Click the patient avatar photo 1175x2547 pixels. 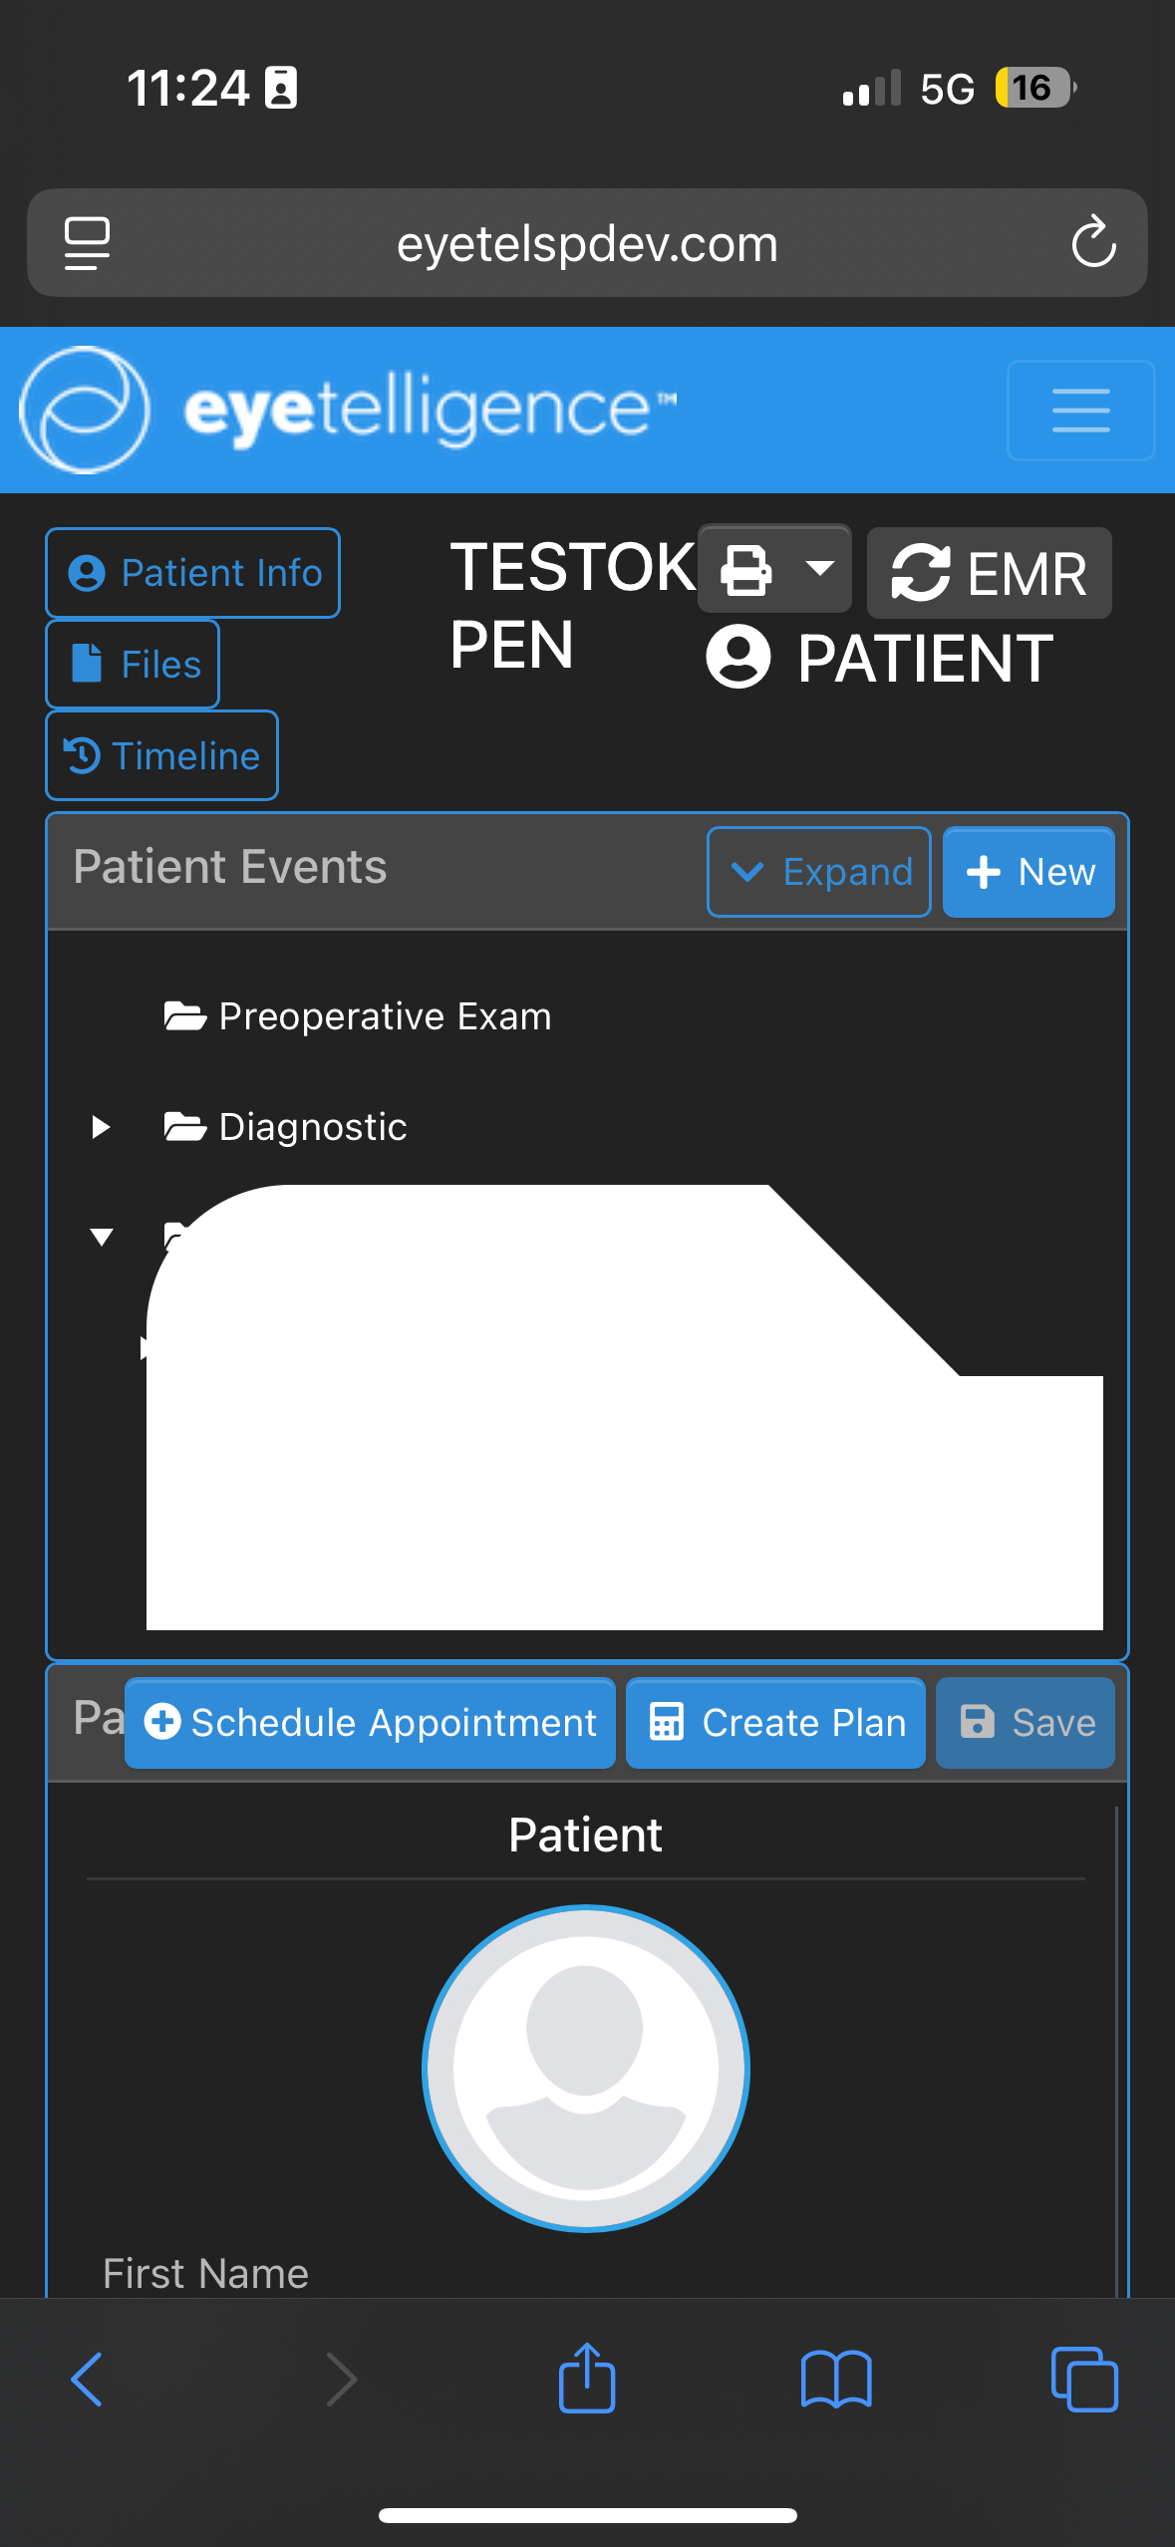(x=586, y=2069)
